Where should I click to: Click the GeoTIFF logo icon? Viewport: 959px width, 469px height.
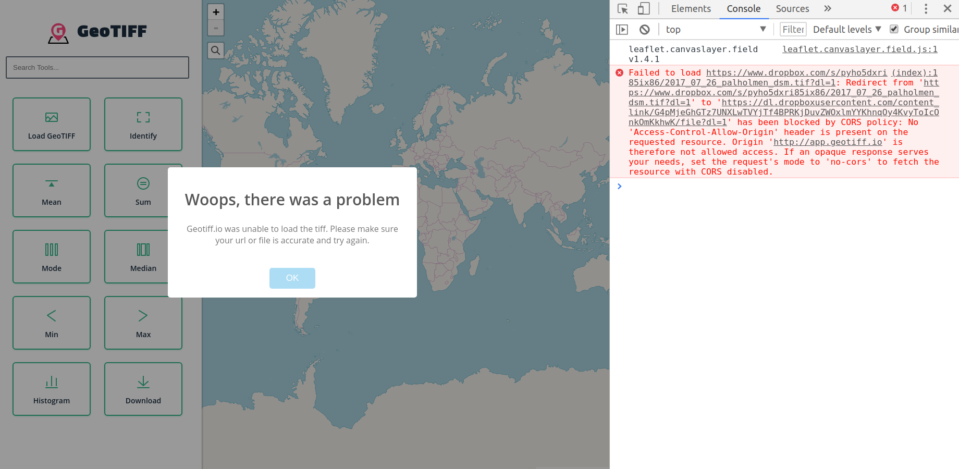(x=58, y=33)
